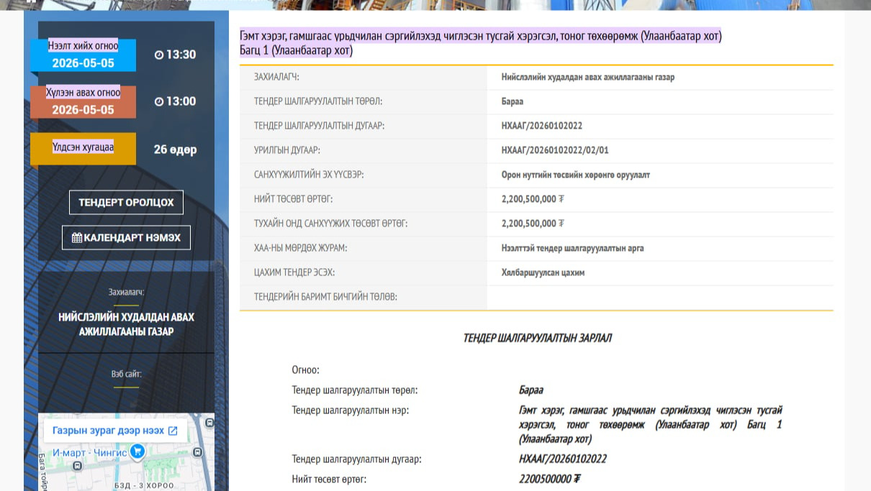Screen dimensions: 871x491
Task: Click the И-март - Чингис map label
Action: tap(89, 453)
